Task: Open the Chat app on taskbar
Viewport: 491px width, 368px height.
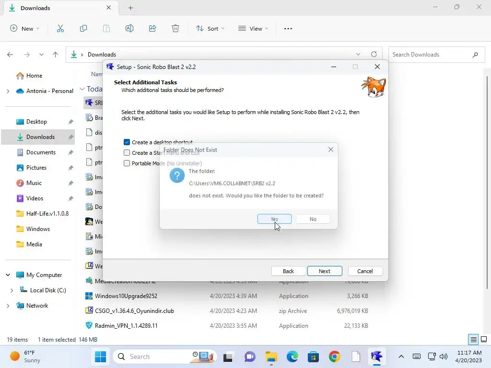Action: click(250, 356)
